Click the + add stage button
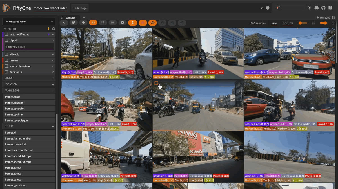 [80, 8]
